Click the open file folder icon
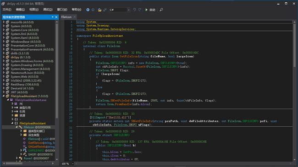298x167 pixels. point(99,10)
